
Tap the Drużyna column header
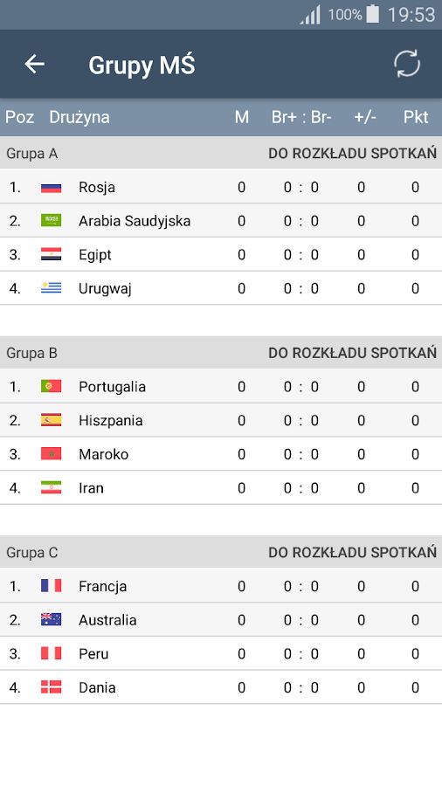point(79,117)
